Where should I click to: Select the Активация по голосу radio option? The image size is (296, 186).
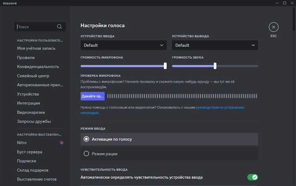coord(87,139)
